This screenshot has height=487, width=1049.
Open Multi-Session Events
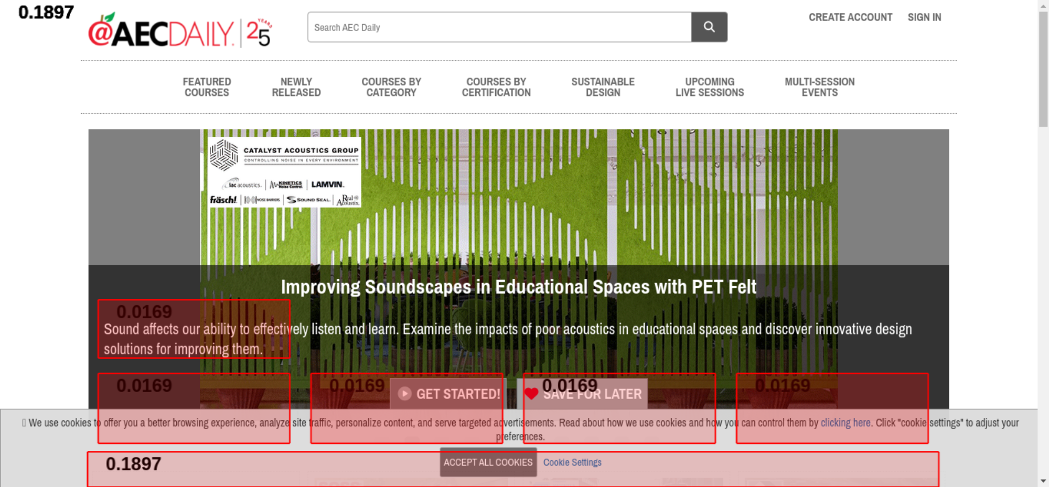[x=819, y=87]
